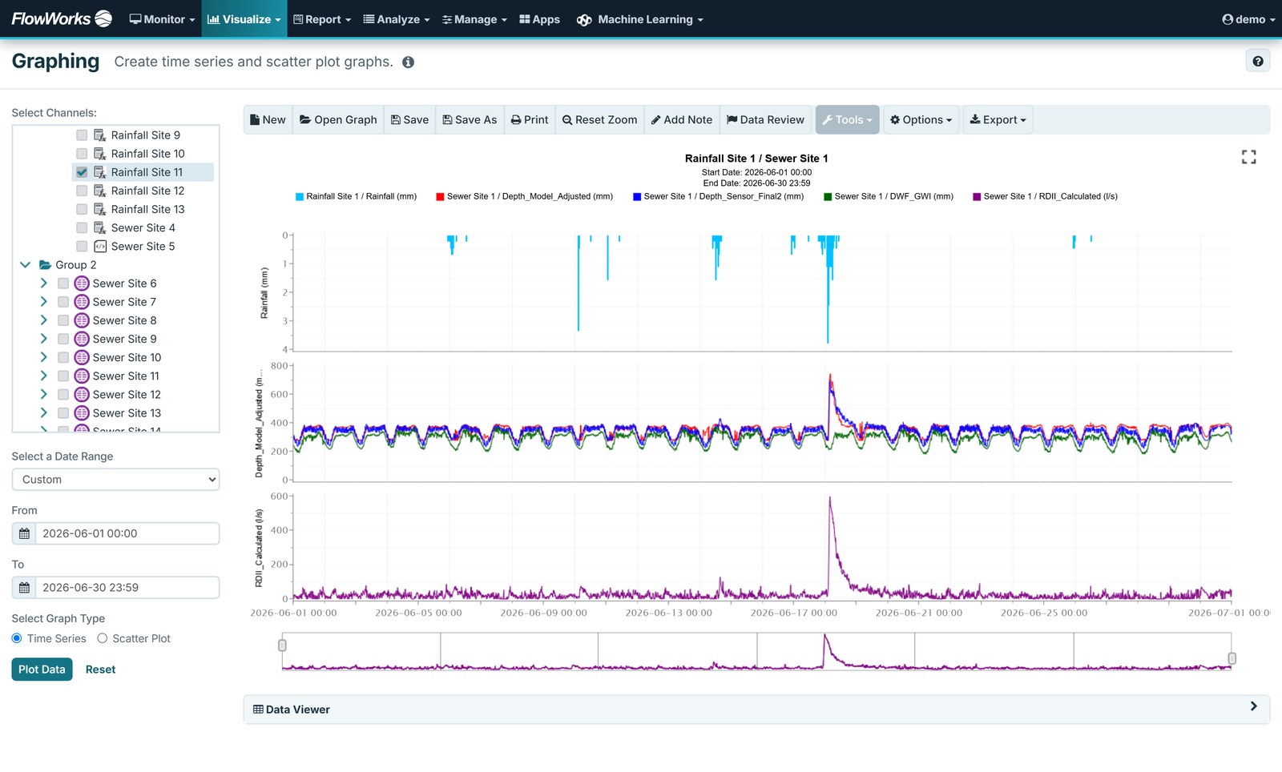Open Data Review
This screenshot has width=1282, height=772.
pyautogui.click(x=765, y=120)
